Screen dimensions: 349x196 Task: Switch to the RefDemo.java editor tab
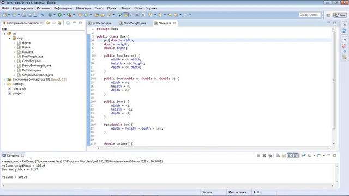click(102, 23)
